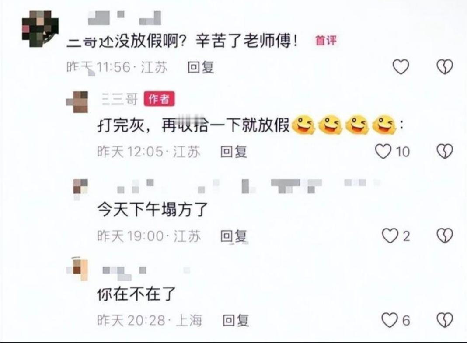This screenshot has height=343, width=467.
Task: Open the top commenter's pixelated avatar
Action: click(x=40, y=29)
